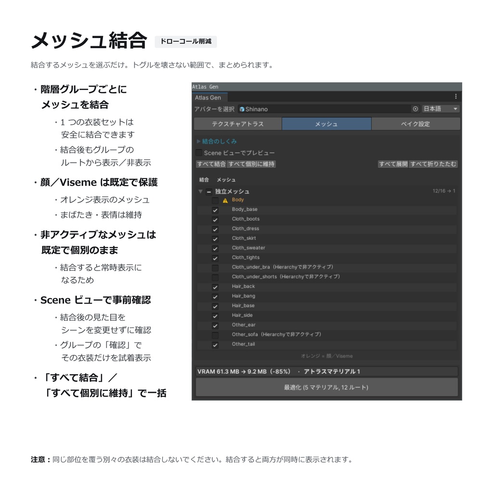Click the すべて折りたたむ button
Viewport: 493px width, 493px height.
point(433,164)
